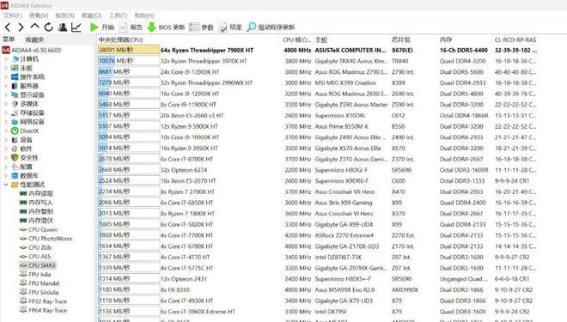Collapse the 性能测试 benchmark node
The image size is (567, 322).
(5, 185)
